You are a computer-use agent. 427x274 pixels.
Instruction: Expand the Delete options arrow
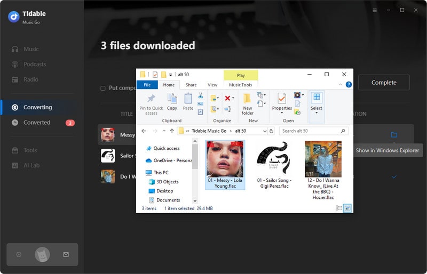coord(233,98)
